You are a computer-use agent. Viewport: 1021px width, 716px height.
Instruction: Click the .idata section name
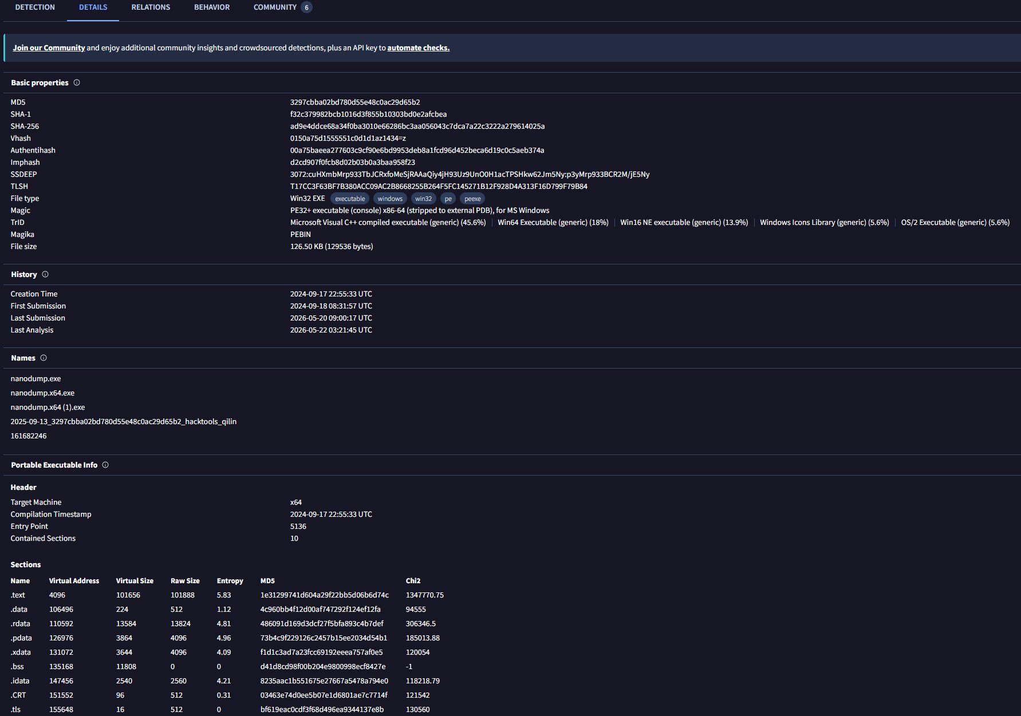[20, 681]
